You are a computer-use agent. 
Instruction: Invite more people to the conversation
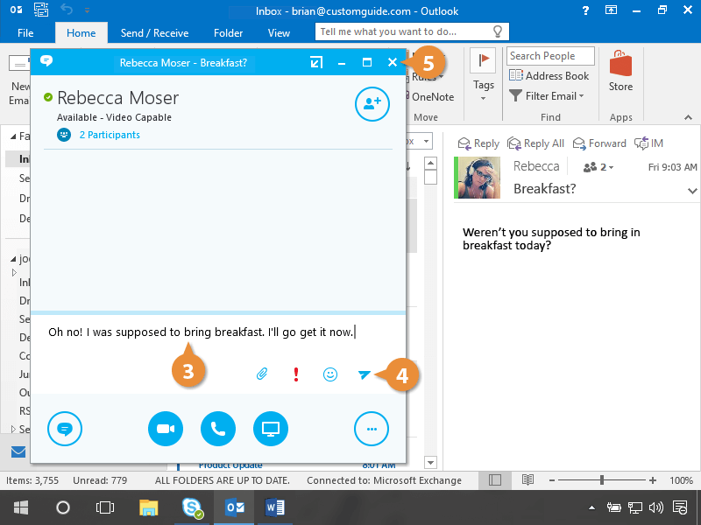[372, 104]
